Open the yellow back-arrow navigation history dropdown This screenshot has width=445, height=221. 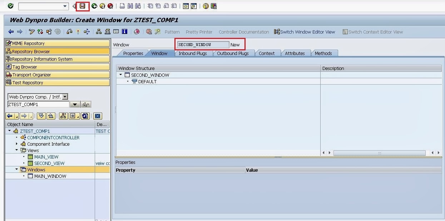[x=17, y=116]
